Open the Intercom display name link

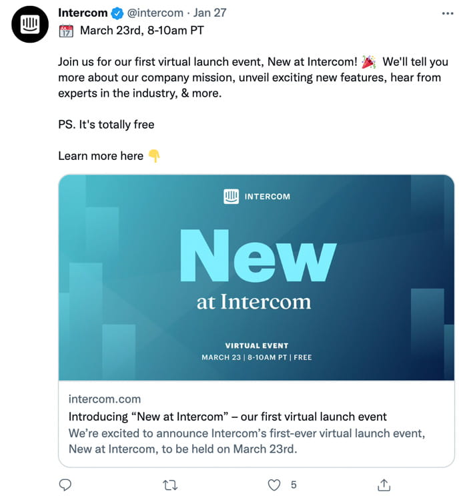click(83, 13)
